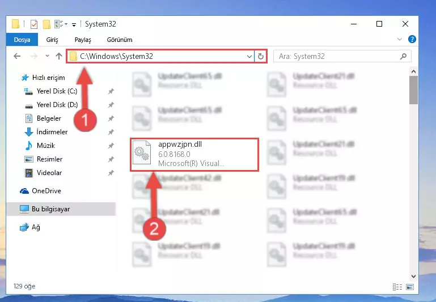Screen dimensions: 436x302
Task: Expand the address bar history dropdown
Action: click(249, 57)
